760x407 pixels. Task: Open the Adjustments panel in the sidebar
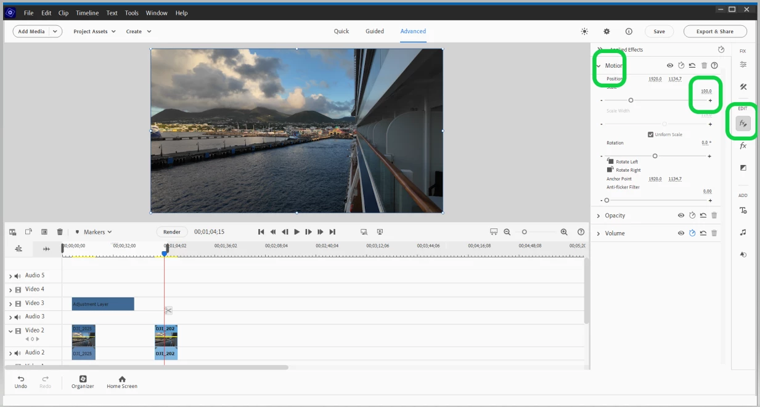coord(743,65)
